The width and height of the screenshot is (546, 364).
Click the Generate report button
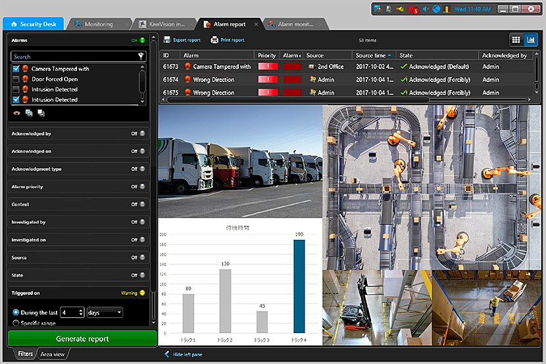click(82, 338)
